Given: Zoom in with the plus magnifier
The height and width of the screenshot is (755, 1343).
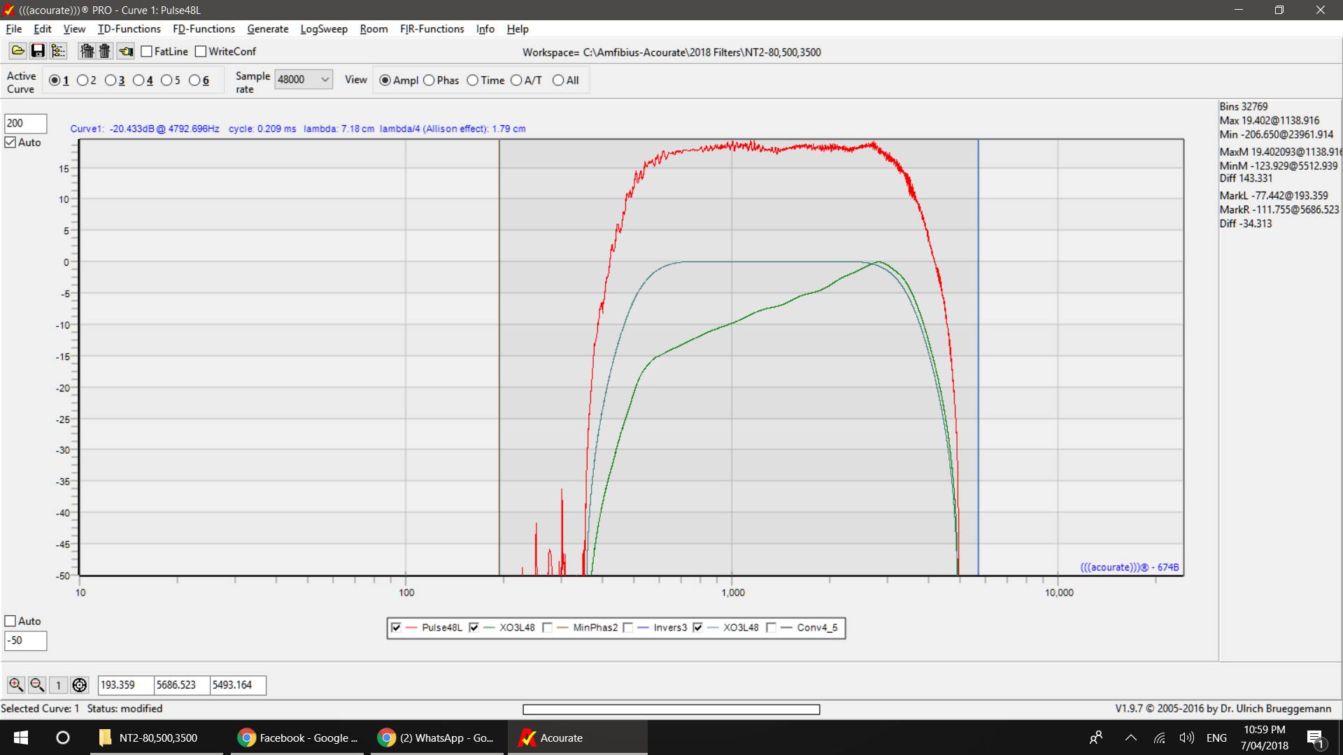Looking at the screenshot, I should [15, 684].
